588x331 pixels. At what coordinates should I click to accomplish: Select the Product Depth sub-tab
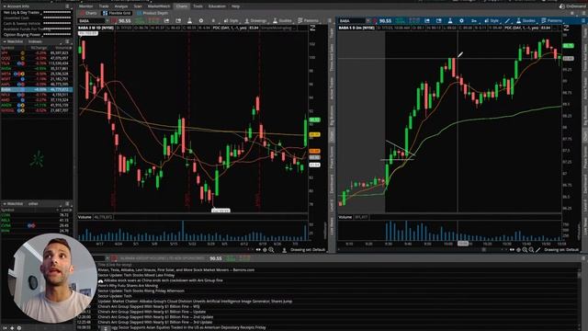[153, 13]
